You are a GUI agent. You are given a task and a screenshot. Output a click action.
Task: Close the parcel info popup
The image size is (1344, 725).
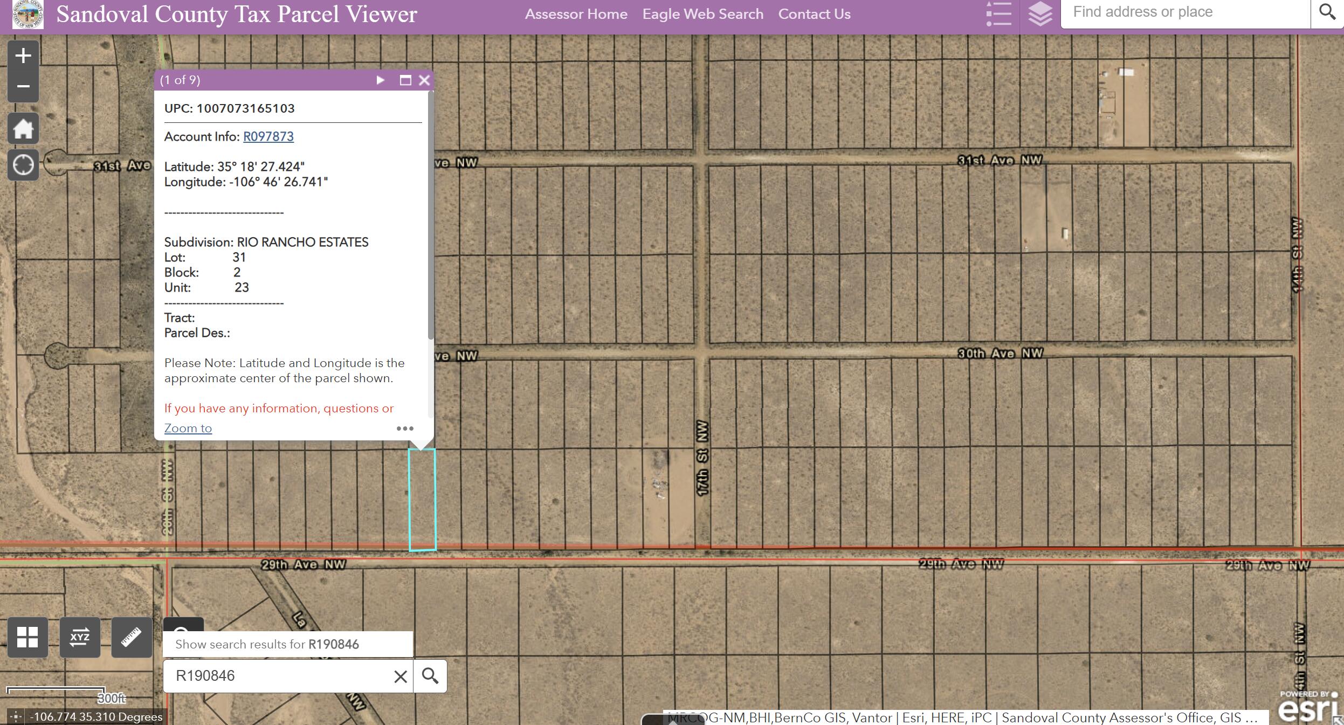tap(424, 80)
